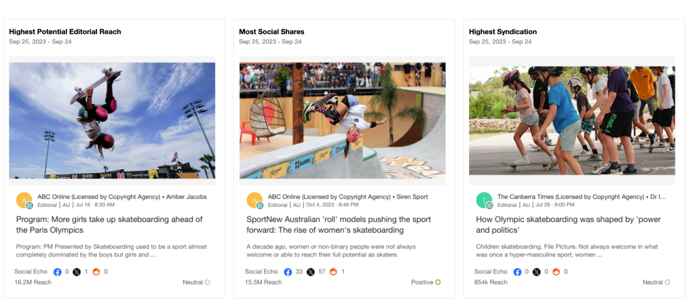Click the Positive sentiment green circle indicator
The width and height of the screenshot is (695, 302).
coord(438,282)
